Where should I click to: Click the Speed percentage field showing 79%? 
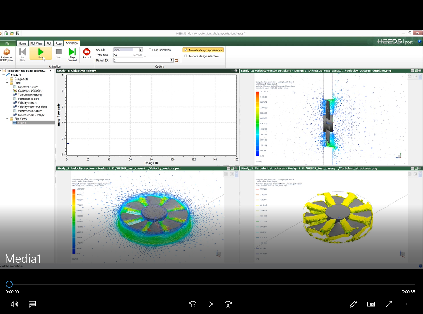click(126, 50)
